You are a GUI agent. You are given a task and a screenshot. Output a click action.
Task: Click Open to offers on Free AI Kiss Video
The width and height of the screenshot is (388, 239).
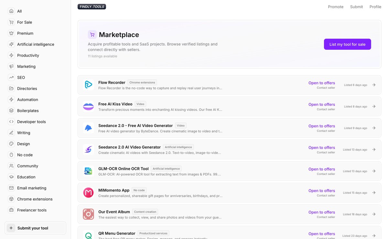[x=322, y=105]
